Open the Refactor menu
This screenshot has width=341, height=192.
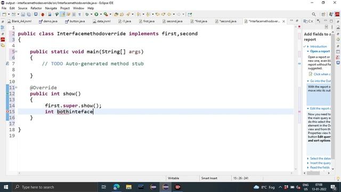click(x=36, y=9)
